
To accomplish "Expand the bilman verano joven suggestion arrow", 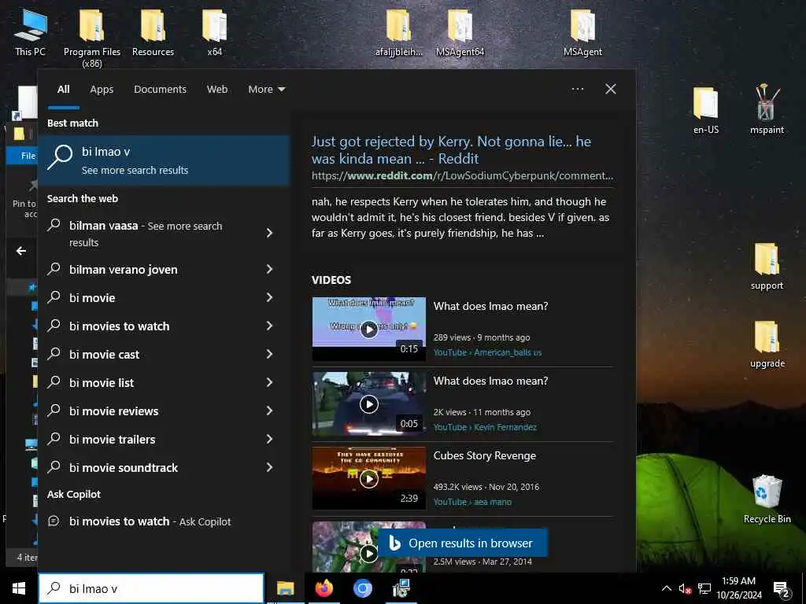I will coord(269,269).
